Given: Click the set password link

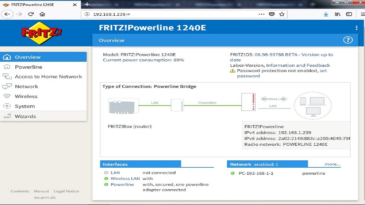Looking at the screenshot, I should click(282, 73).
